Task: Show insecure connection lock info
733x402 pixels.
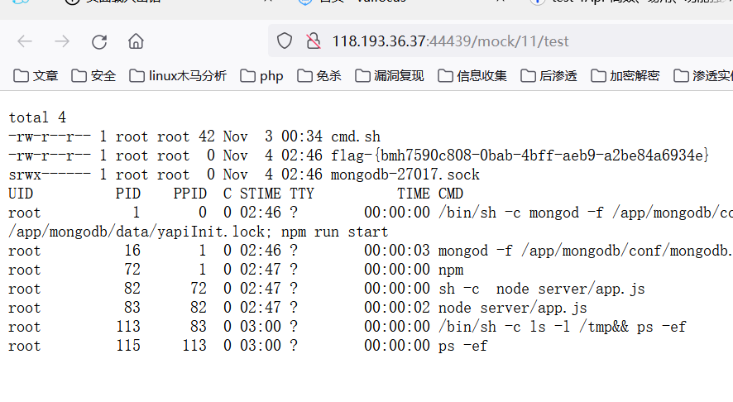Action: pyautogui.click(x=314, y=41)
